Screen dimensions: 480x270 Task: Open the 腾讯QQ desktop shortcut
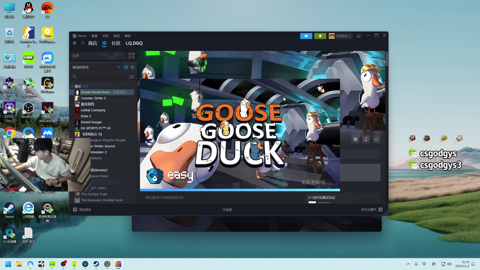coord(28,10)
